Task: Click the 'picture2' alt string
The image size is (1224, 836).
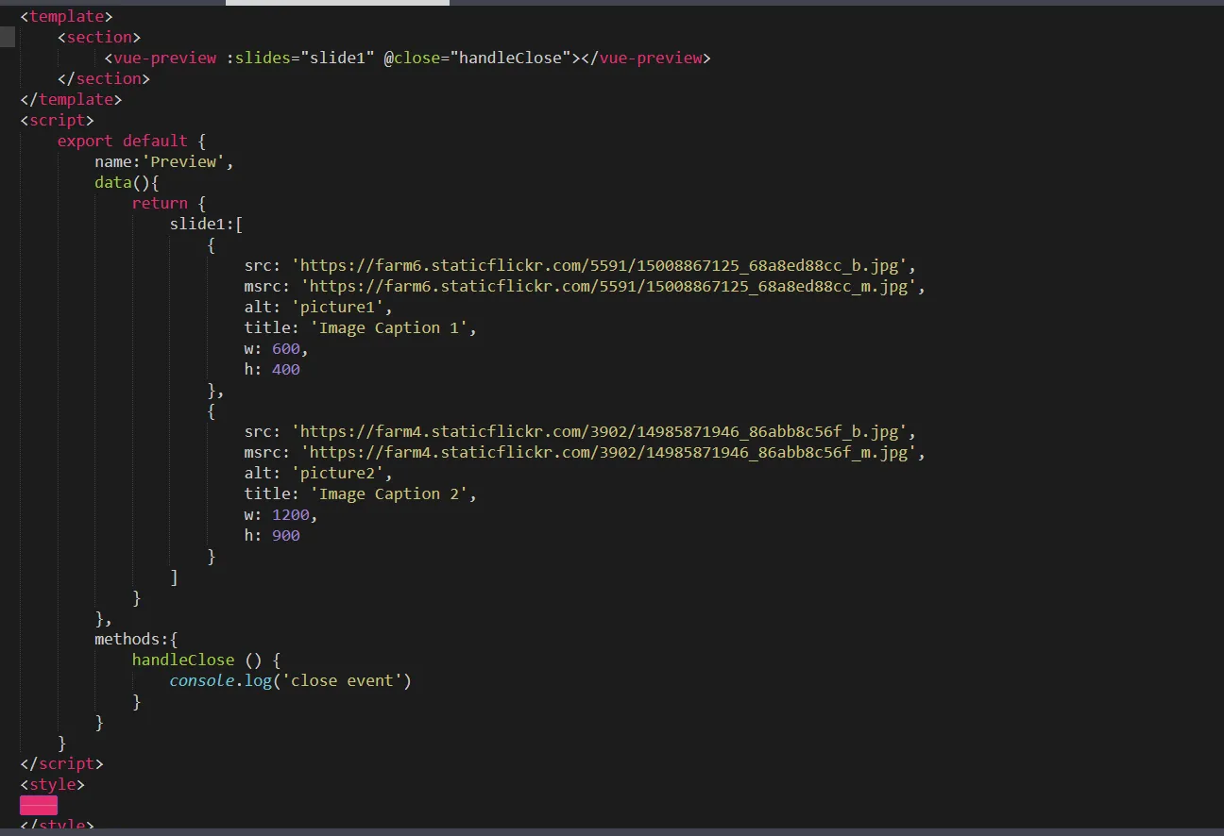Action: [x=337, y=473]
